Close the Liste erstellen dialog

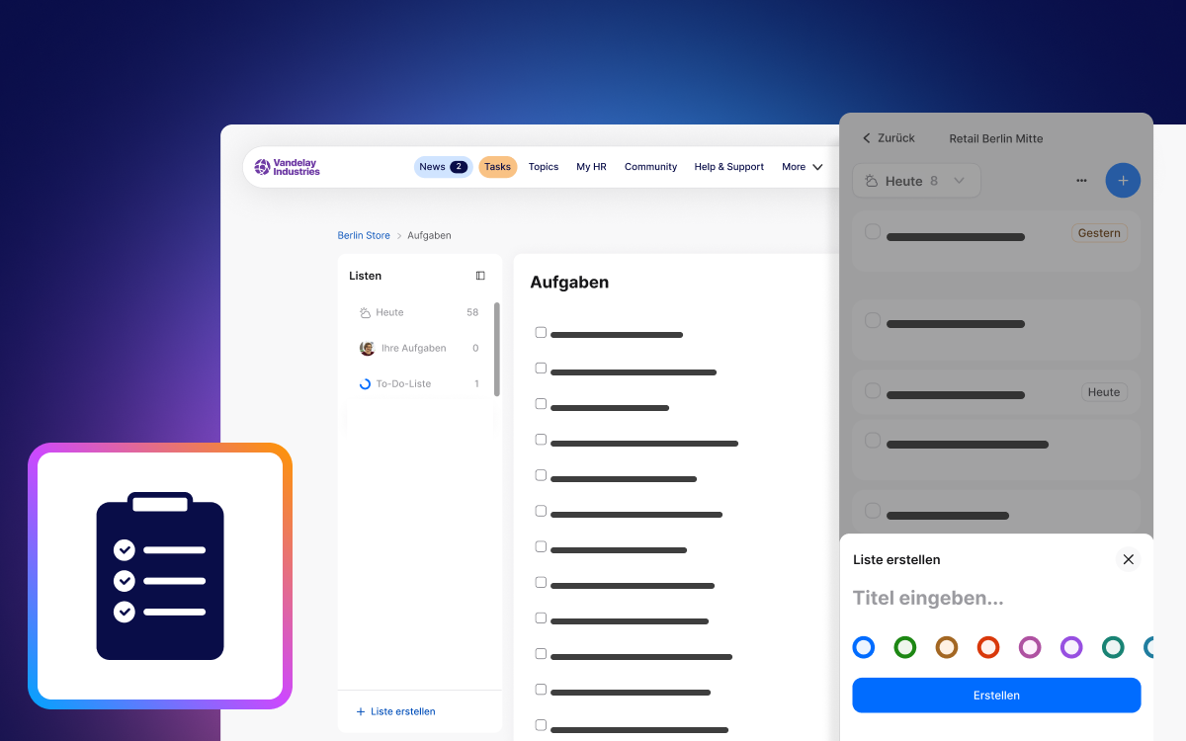[1128, 559]
